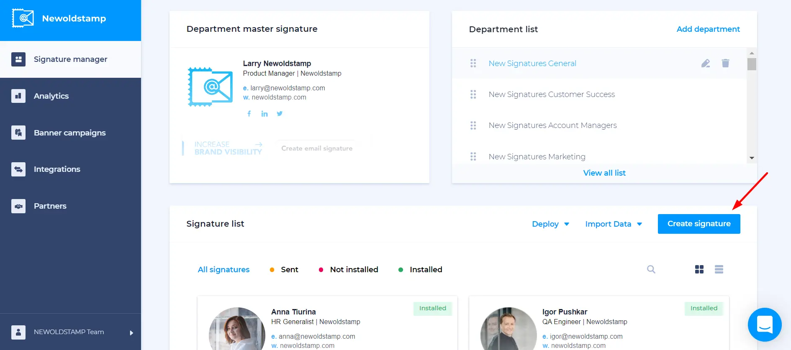Filter signatures by Sent
The height and width of the screenshot is (350, 791).
[284, 270]
